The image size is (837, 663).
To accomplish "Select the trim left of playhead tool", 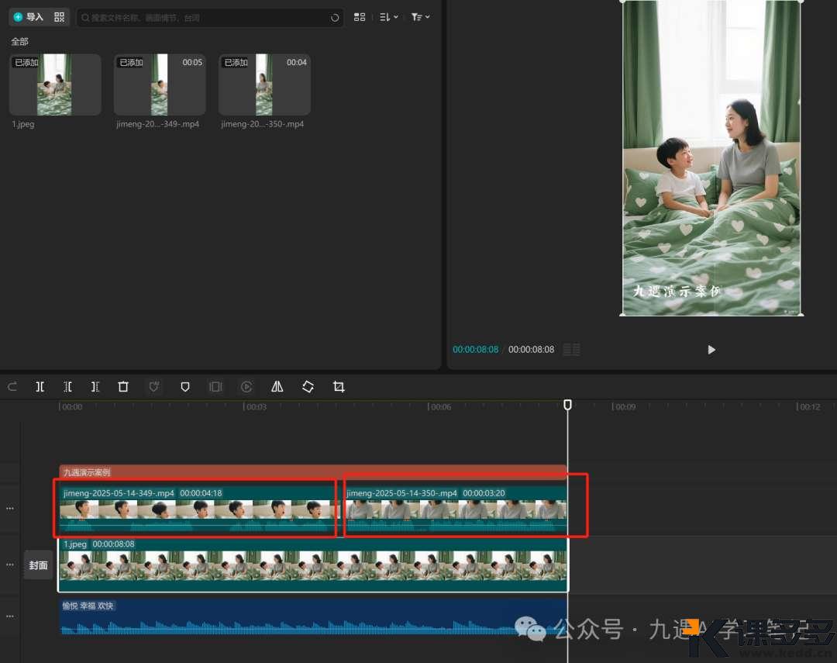I will 67,386.
